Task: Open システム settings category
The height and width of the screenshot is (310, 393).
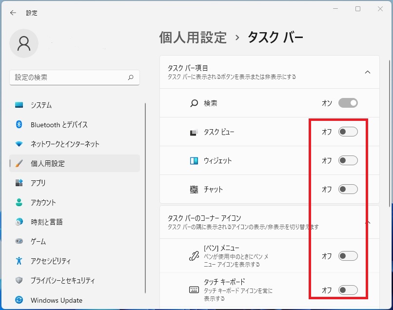Action: 75,105
